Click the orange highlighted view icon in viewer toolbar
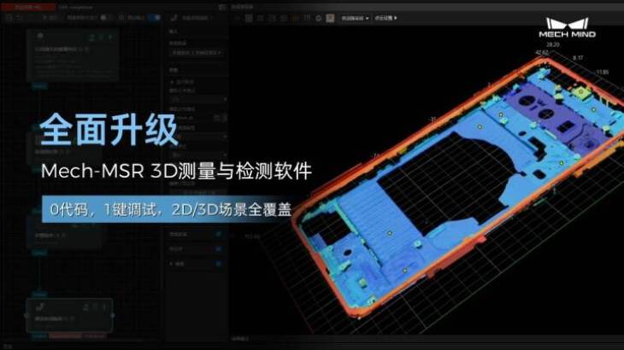Viewport: 624px width, 350px height. pos(295,18)
